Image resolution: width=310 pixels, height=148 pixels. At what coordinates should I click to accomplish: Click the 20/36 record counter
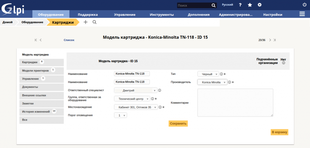point(262,40)
